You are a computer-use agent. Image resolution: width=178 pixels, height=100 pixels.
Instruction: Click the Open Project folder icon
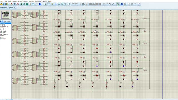[1, 4]
